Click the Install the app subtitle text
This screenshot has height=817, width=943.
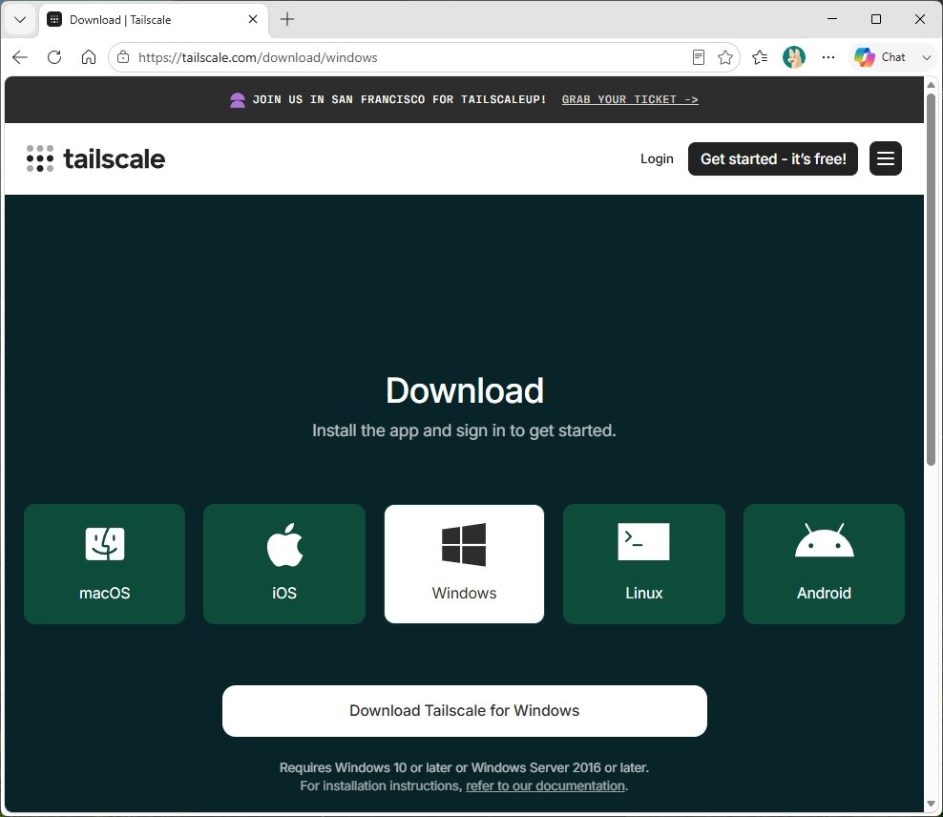click(464, 430)
